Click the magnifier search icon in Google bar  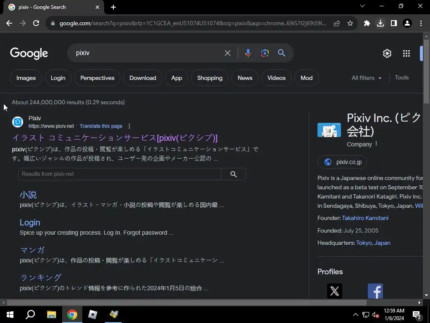(x=281, y=53)
